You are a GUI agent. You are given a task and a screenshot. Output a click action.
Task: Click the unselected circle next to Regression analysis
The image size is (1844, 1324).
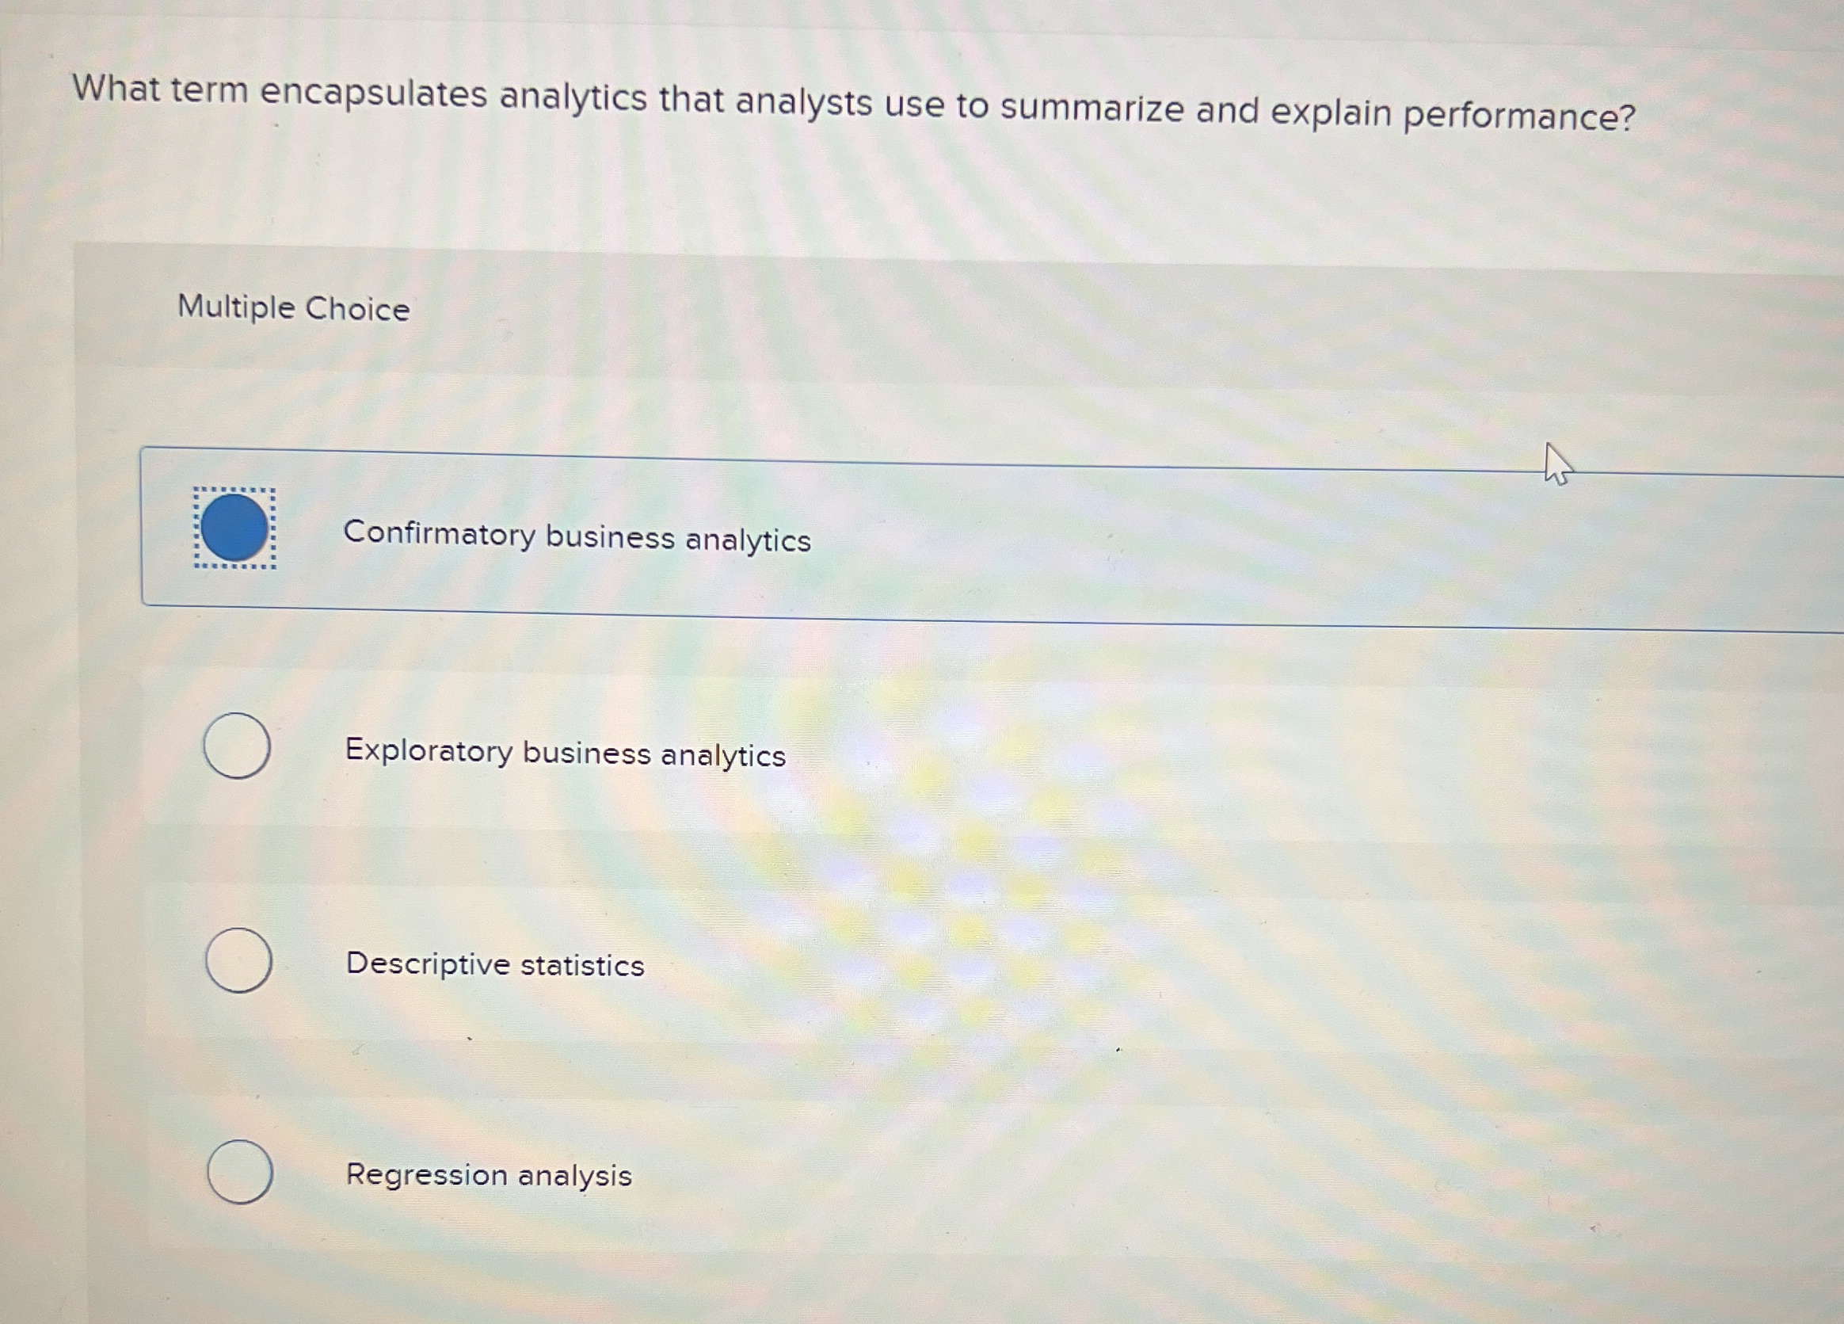242,1173
